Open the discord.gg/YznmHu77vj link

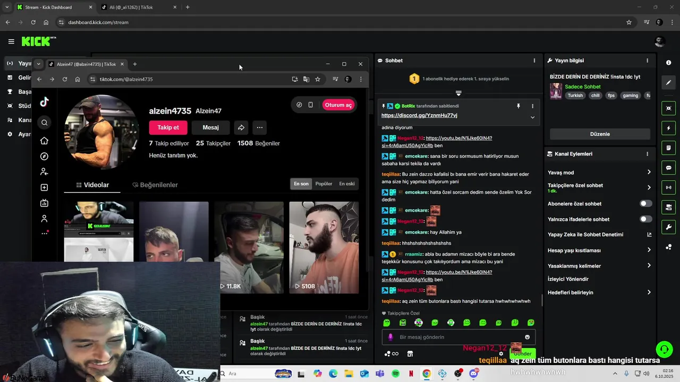(419, 115)
